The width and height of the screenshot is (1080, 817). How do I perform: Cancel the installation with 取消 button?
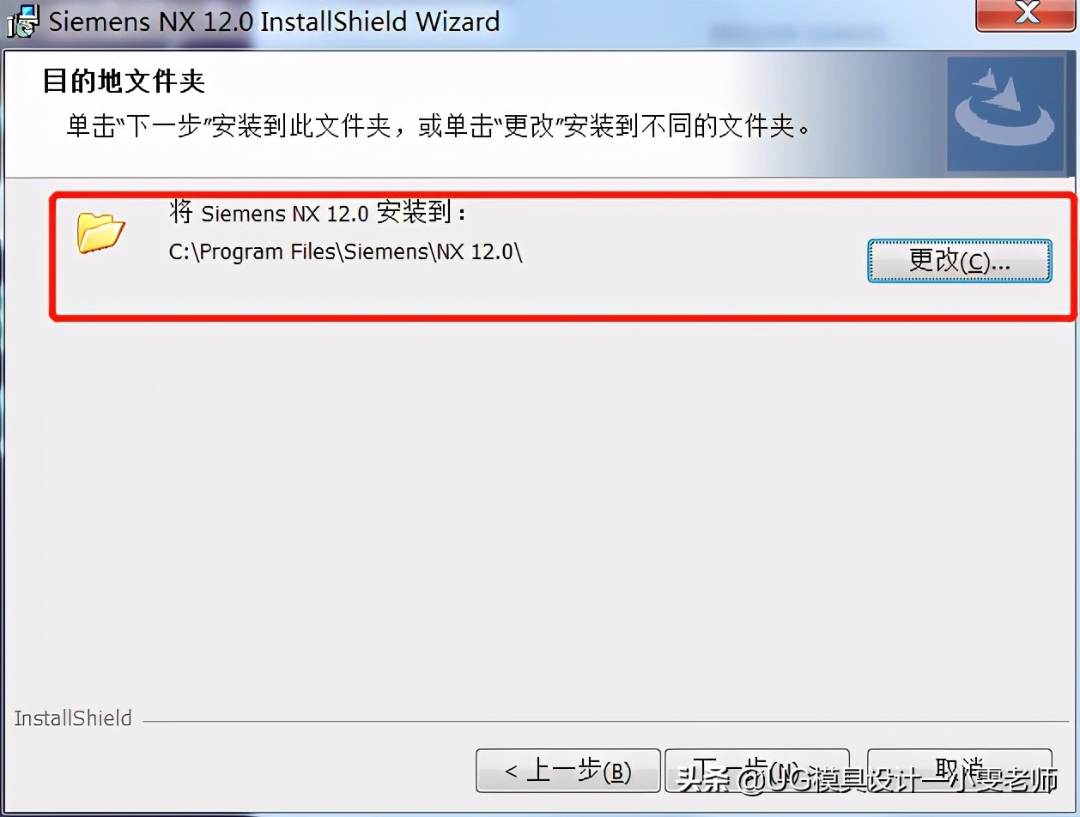pos(959,772)
